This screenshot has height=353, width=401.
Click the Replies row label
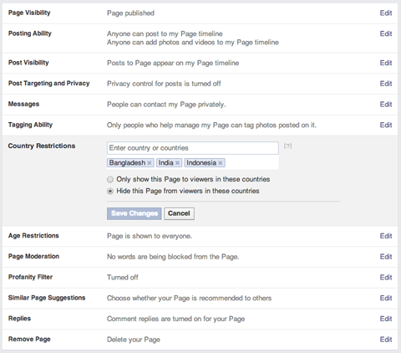coord(19,319)
